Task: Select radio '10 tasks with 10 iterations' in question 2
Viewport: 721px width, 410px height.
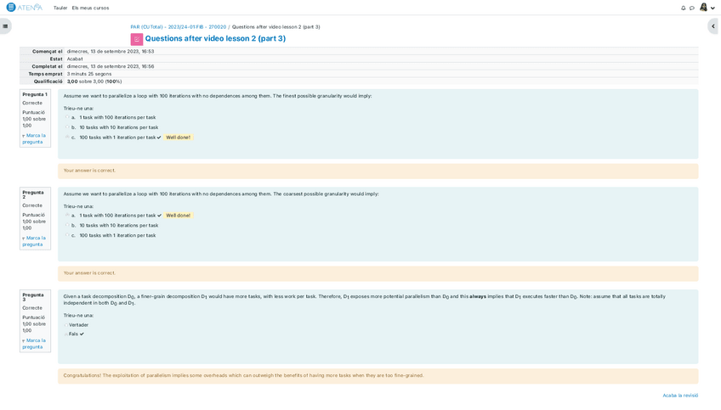Action: [x=67, y=225]
